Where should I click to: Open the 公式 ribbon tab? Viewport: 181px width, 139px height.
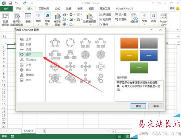click(58, 9)
